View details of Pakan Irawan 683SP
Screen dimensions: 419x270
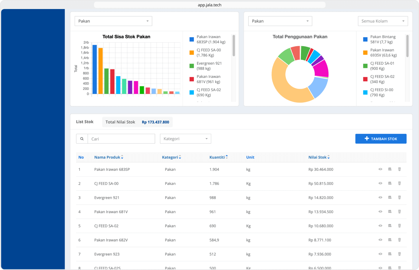pos(380,169)
